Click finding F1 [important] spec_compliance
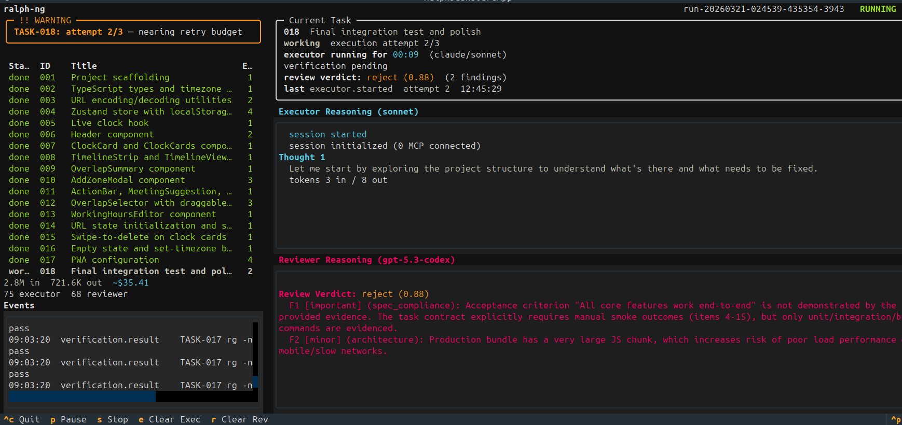The height and width of the screenshot is (425, 902). pos(590,317)
